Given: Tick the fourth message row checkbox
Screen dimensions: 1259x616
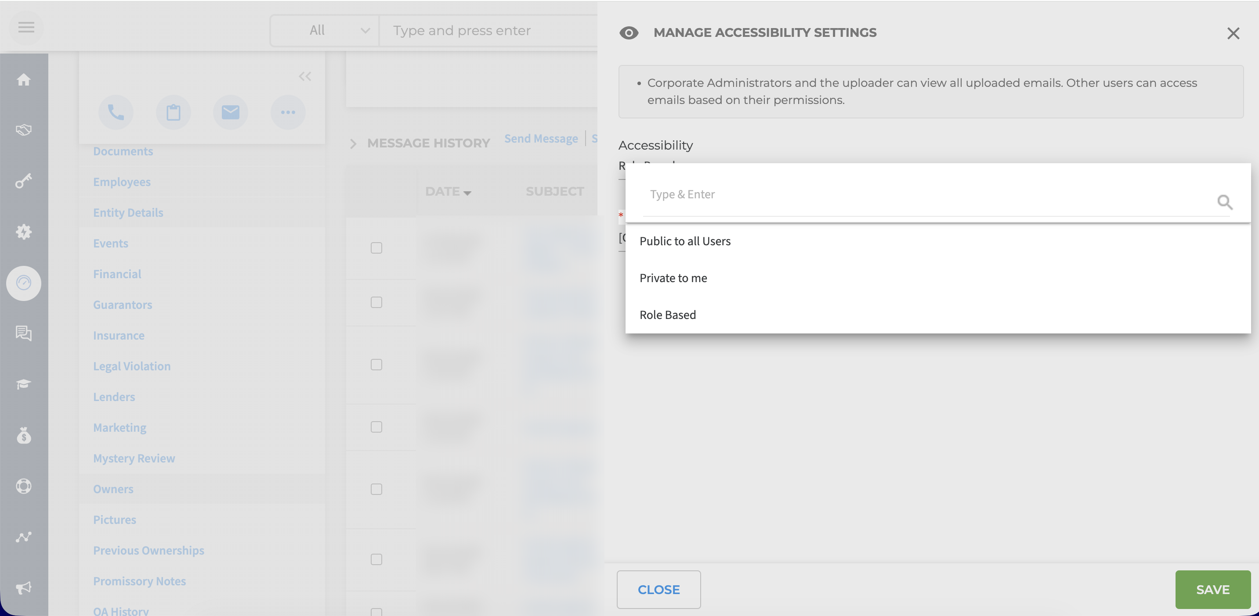Looking at the screenshot, I should tap(376, 426).
